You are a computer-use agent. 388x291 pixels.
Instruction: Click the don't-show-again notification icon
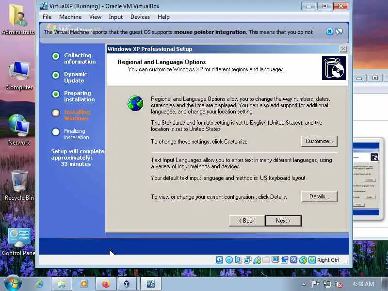(x=339, y=32)
